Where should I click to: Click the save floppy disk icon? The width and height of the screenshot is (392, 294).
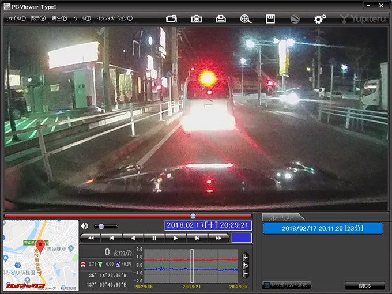click(x=270, y=18)
